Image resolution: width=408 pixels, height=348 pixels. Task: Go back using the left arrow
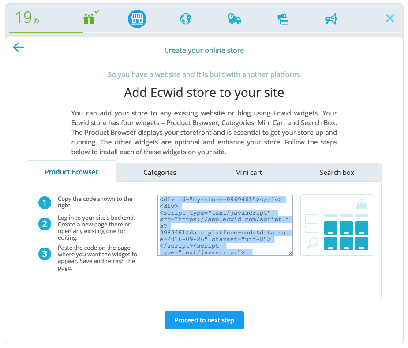pos(19,47)
